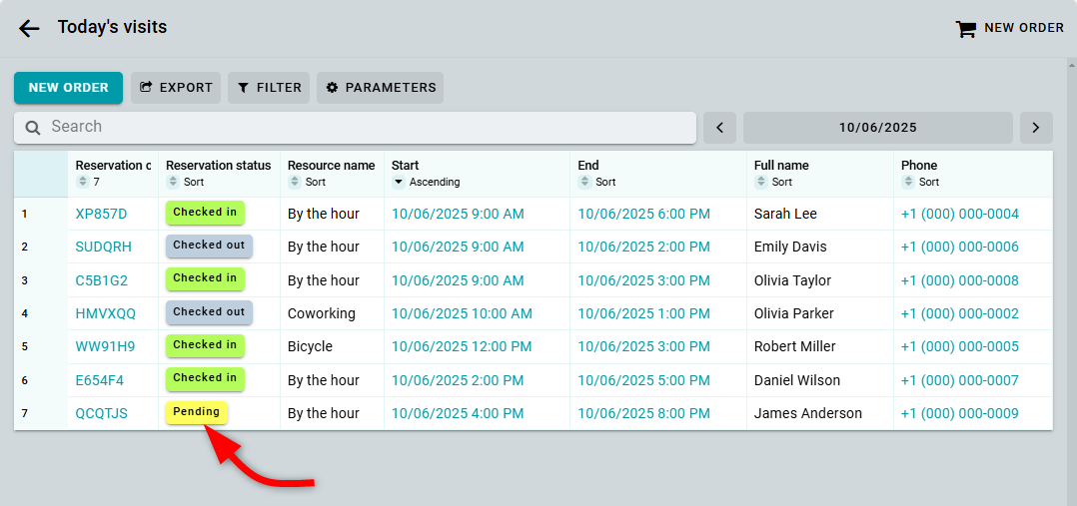Click the search magnifier icon

click(x=33, y=128)
